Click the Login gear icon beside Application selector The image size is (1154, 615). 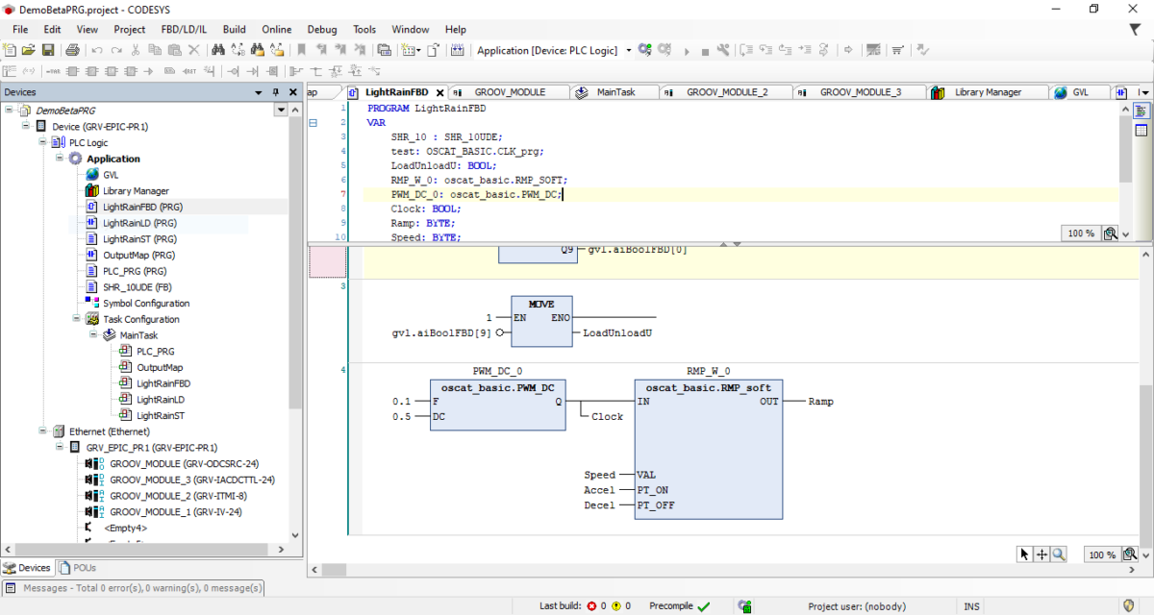pyautogui.click(x=644, y=50)
